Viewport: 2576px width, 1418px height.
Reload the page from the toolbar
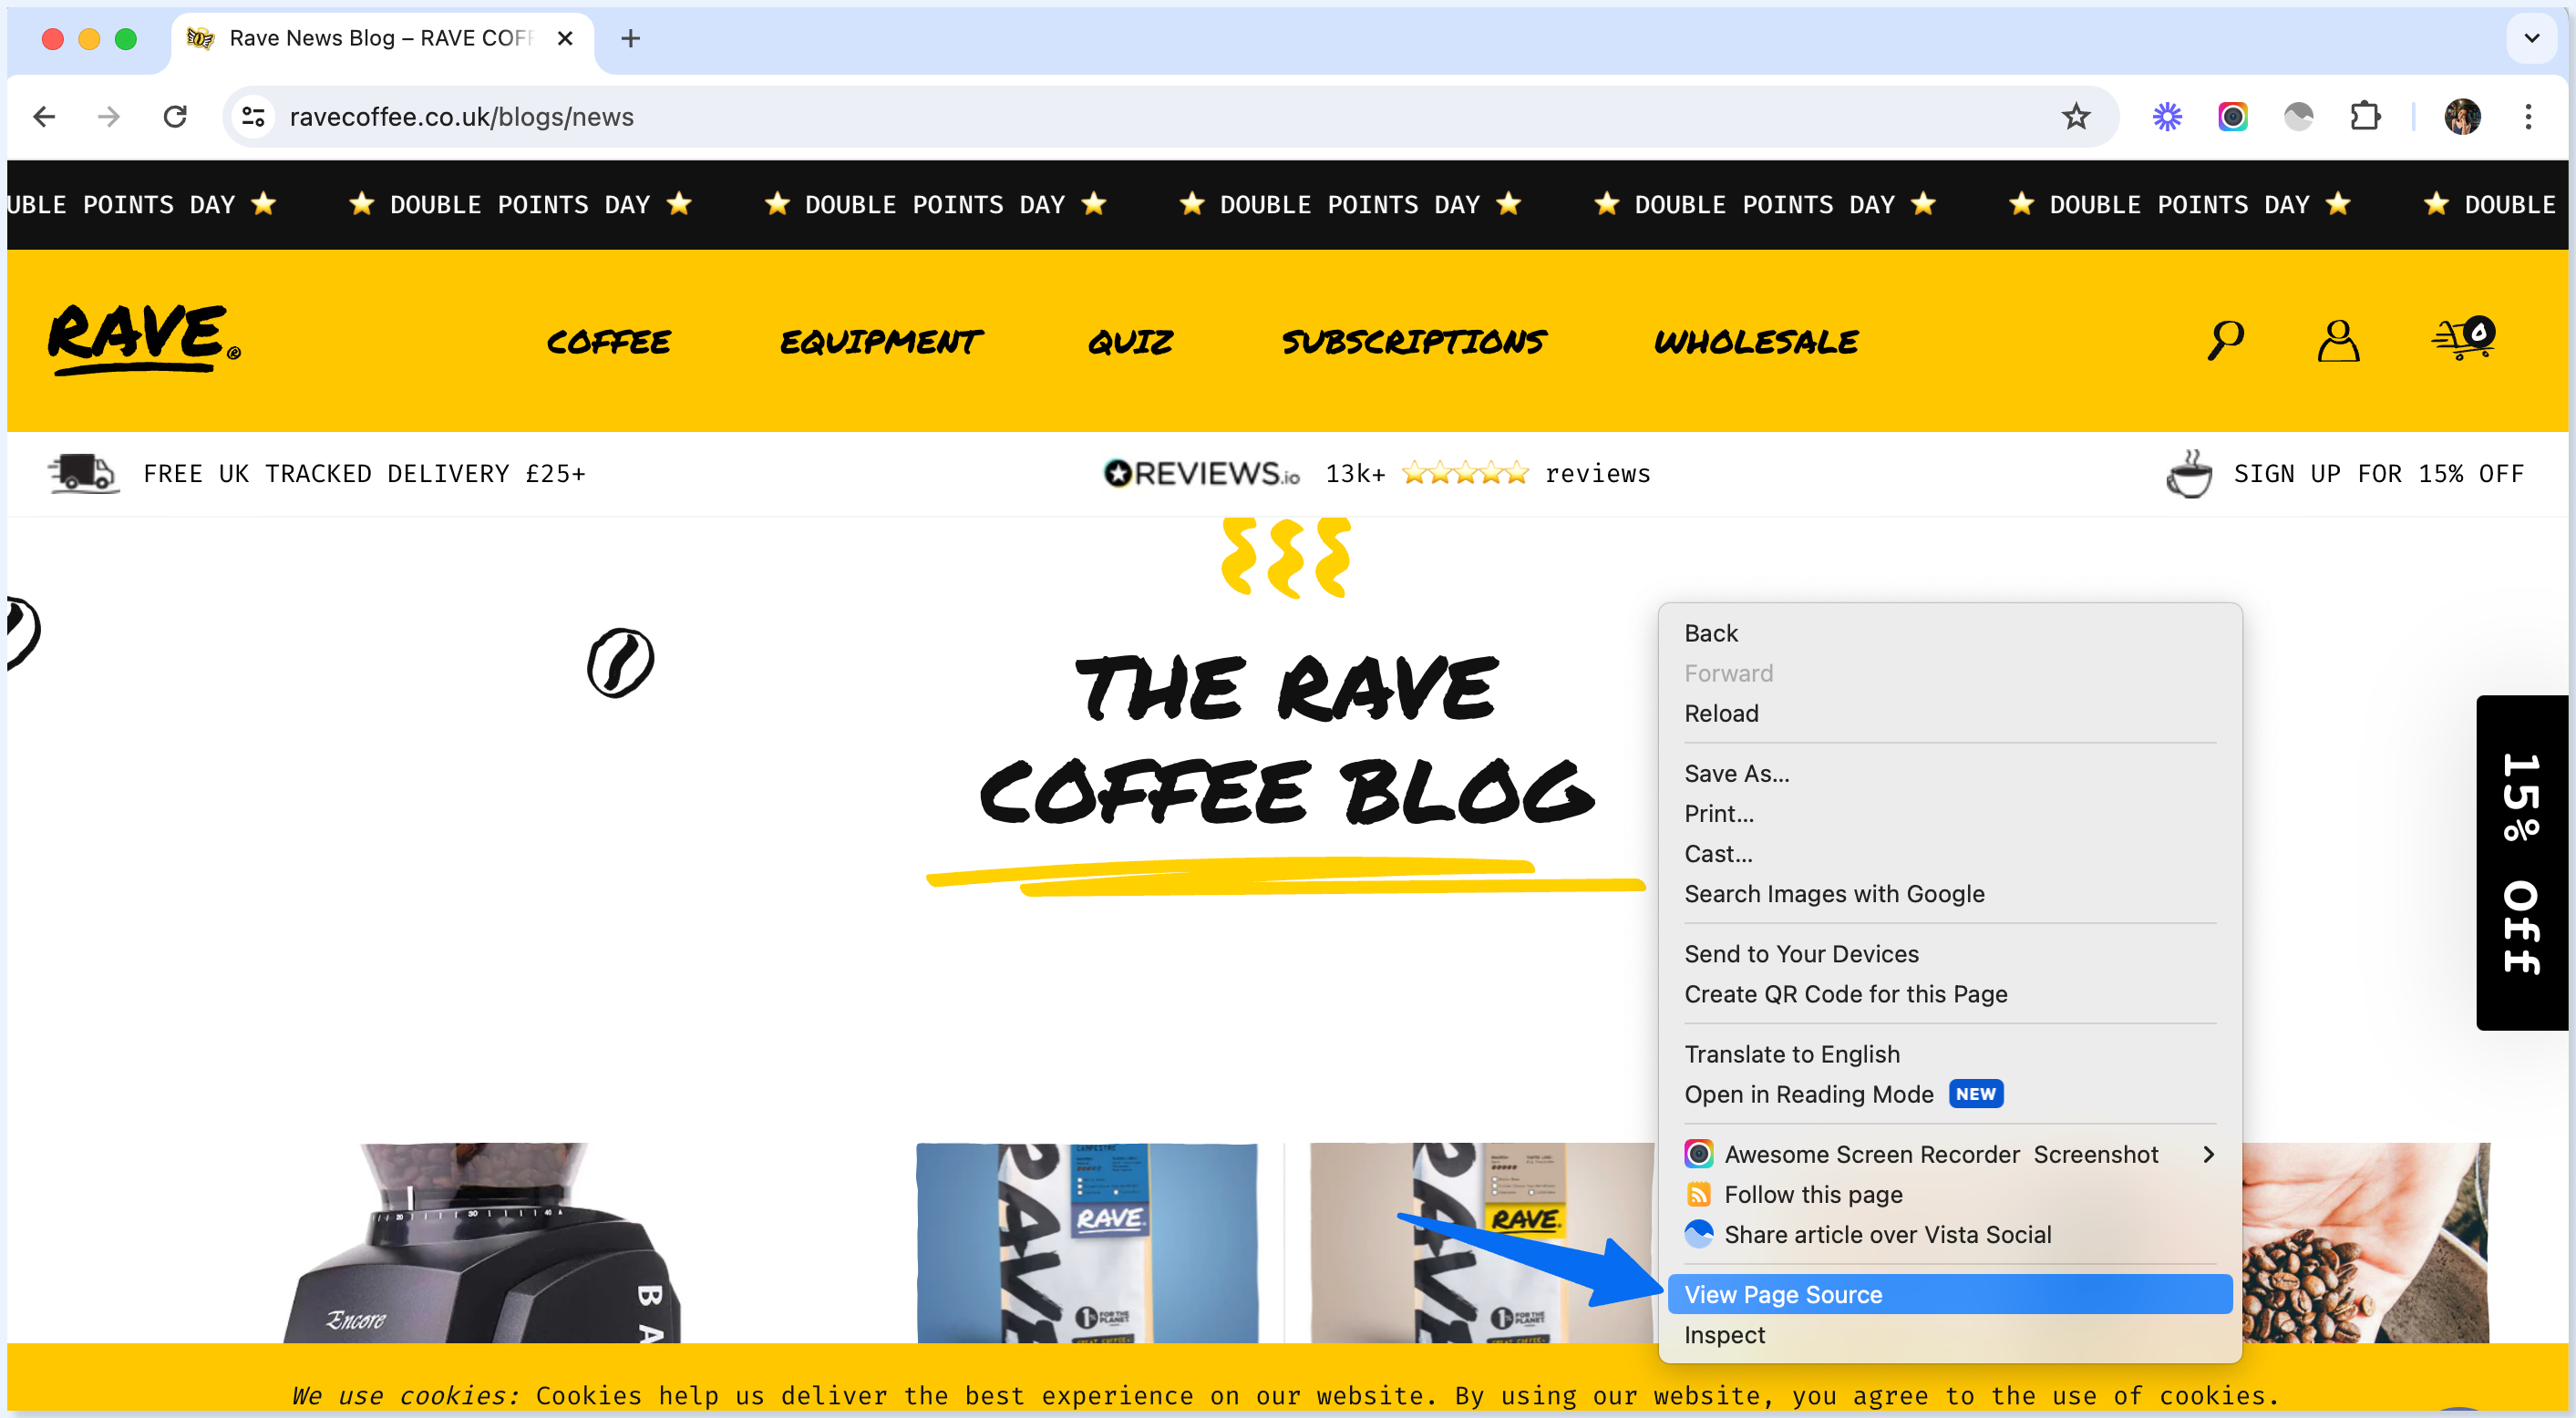tap(175, 117)
